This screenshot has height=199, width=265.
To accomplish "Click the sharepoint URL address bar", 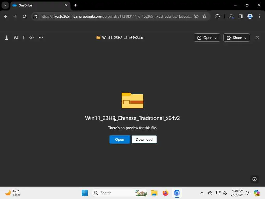I will pos(116,16).
